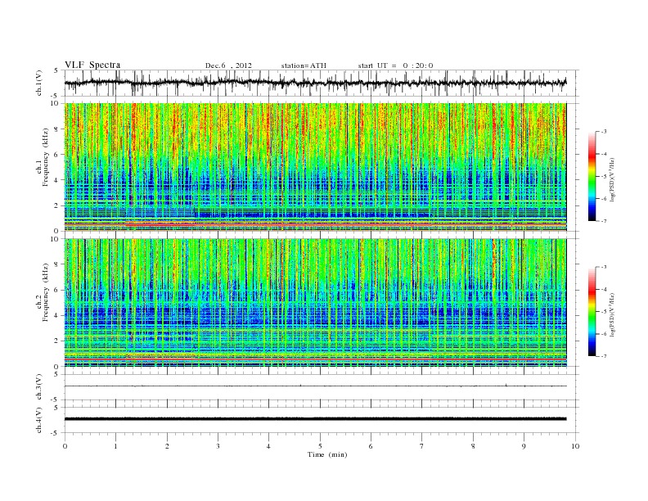Image resolution: width=648 pixels, height=501 pixels.
Task: Click the ch.1 spectrogram panel
Action: coord(315,167)
